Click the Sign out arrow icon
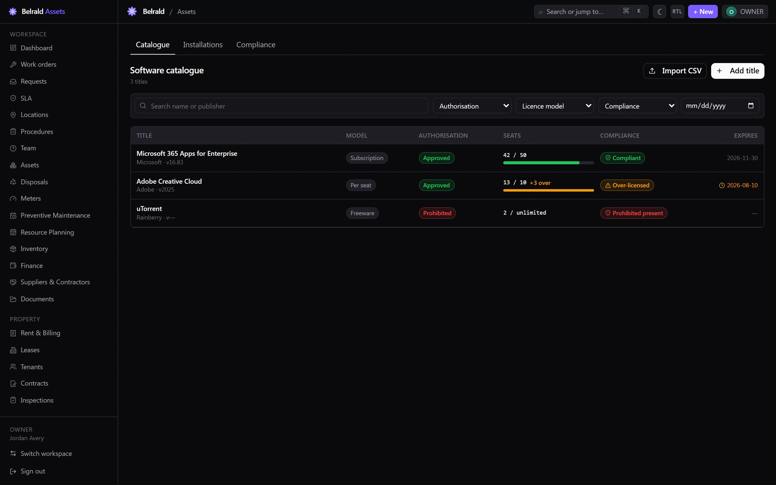This screenshot has width=776, height=485. click(x=13, y=471)
